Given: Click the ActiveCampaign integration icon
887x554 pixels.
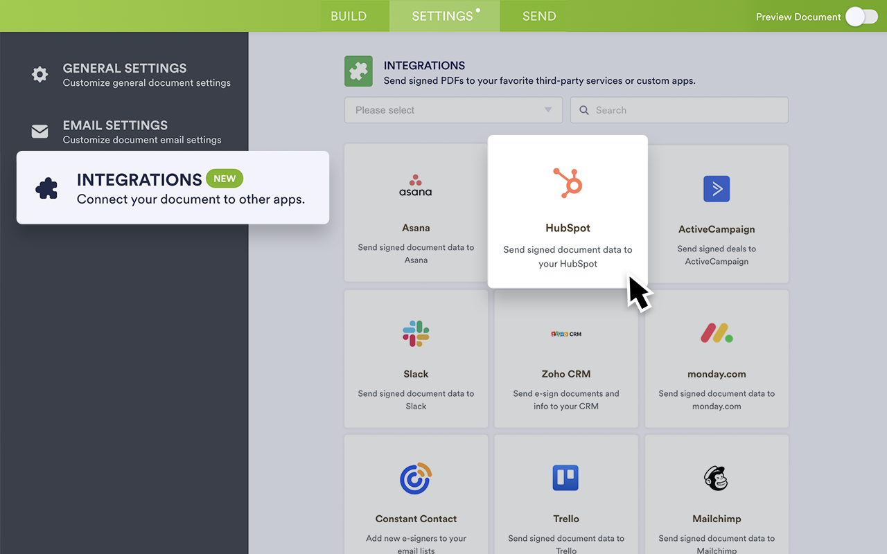Looking at the screenshot, I should 717,189.
